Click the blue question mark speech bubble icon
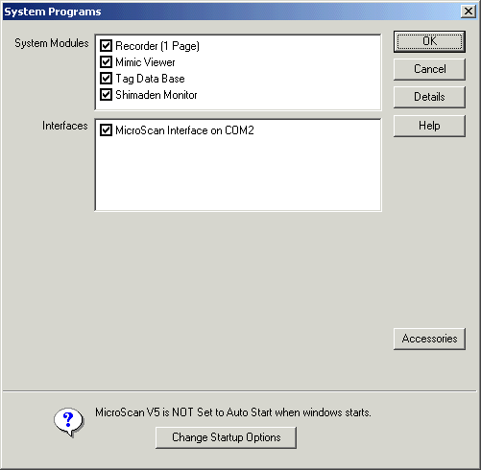This screenshot has height=470, width=481. [68, 422]
